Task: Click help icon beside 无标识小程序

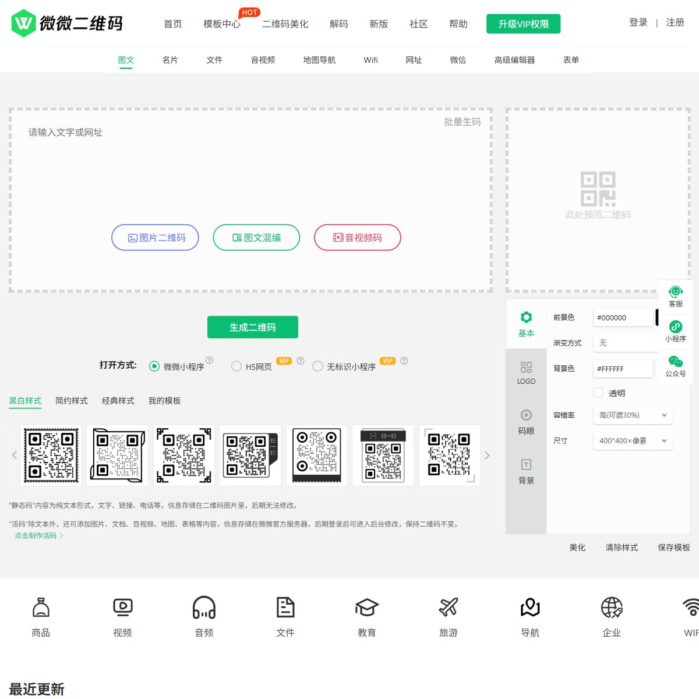Action: (x=404, y=361)
